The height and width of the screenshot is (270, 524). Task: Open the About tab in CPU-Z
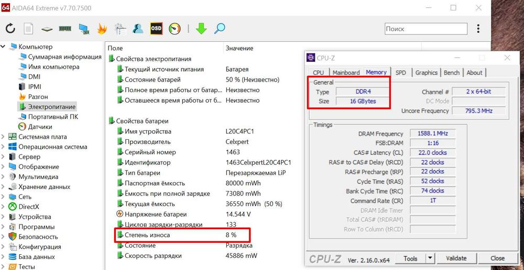point(474,72)
